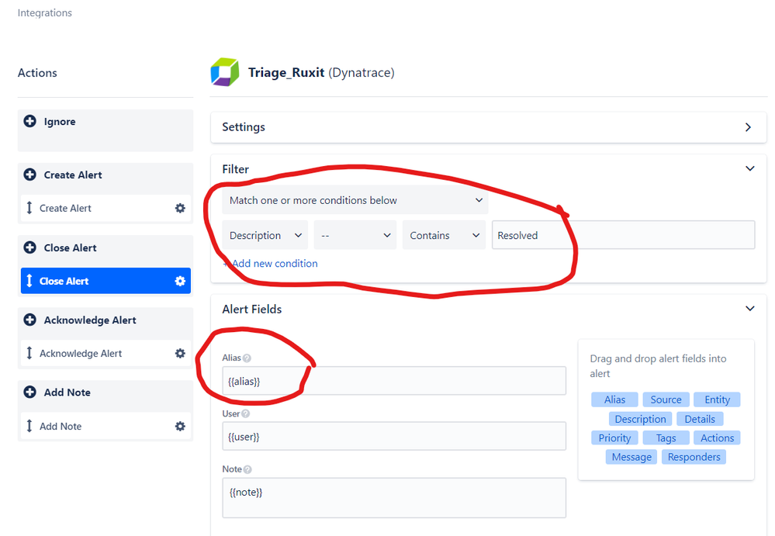
Task: Click the Source draggable field chip
Action: tap(666, 399)
